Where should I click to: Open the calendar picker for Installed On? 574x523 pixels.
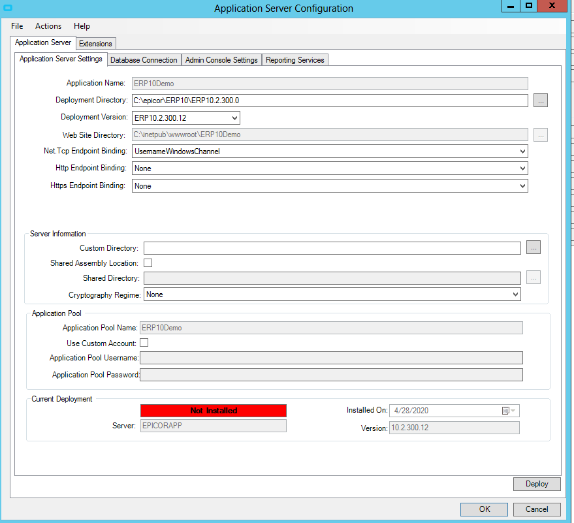tap(507, 410)
